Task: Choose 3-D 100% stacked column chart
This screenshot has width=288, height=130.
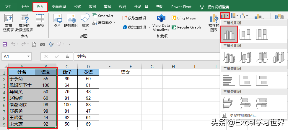Action: pos(262,57)
